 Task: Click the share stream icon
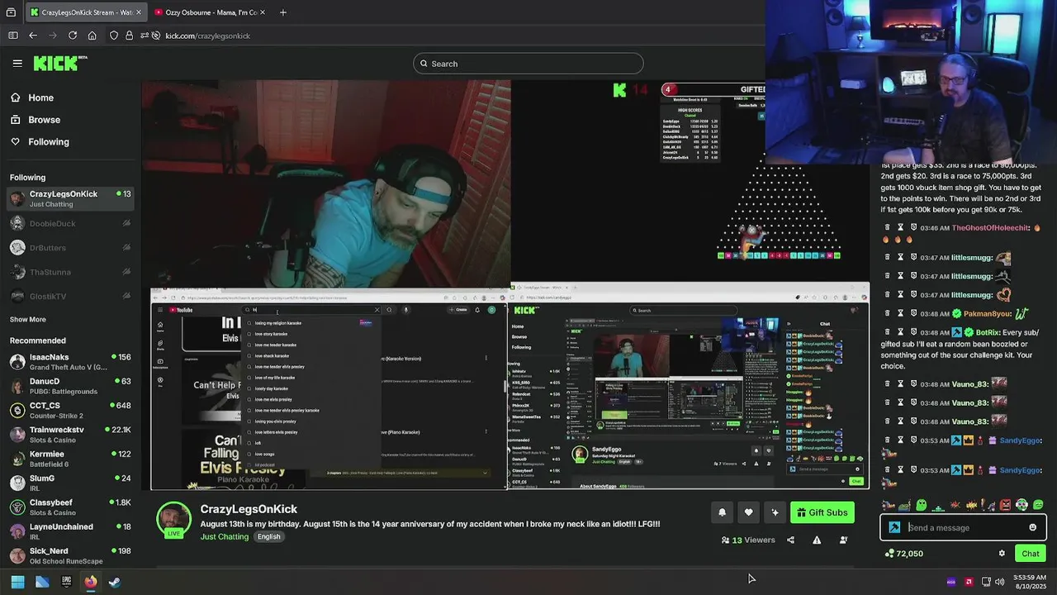790,540
